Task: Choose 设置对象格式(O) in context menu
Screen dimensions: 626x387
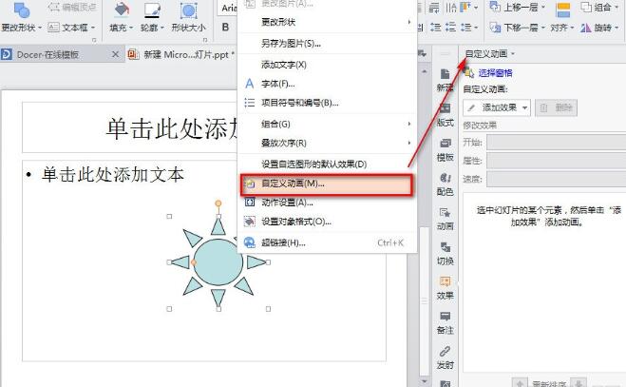Action: [328, 222]
